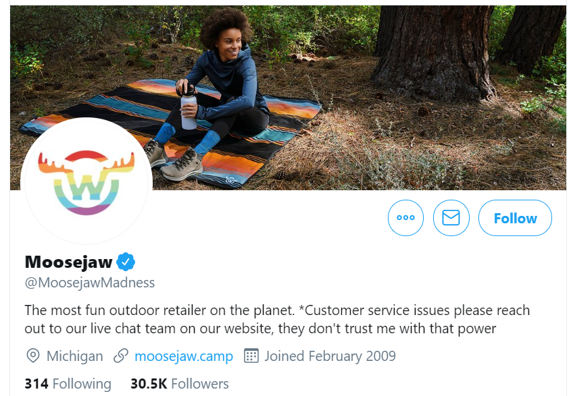Follow the Moosejaw account

pos(515,218)
